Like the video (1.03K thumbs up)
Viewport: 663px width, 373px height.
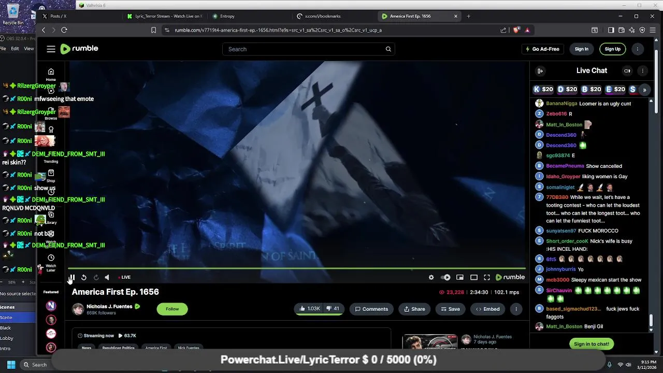(310, 309)
